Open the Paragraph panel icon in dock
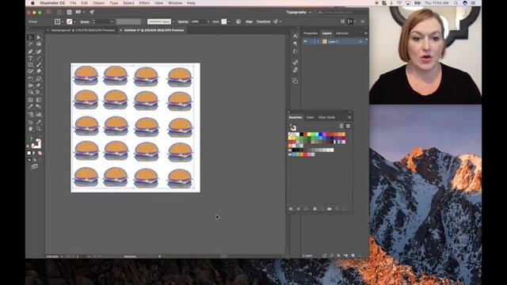The image size is (507, 285). tap(295, 44)
